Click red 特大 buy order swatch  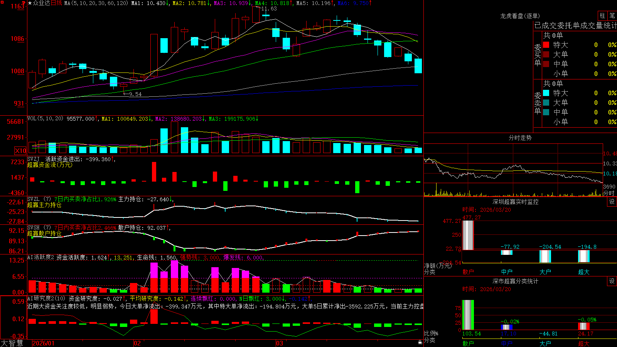click(546, 45)
